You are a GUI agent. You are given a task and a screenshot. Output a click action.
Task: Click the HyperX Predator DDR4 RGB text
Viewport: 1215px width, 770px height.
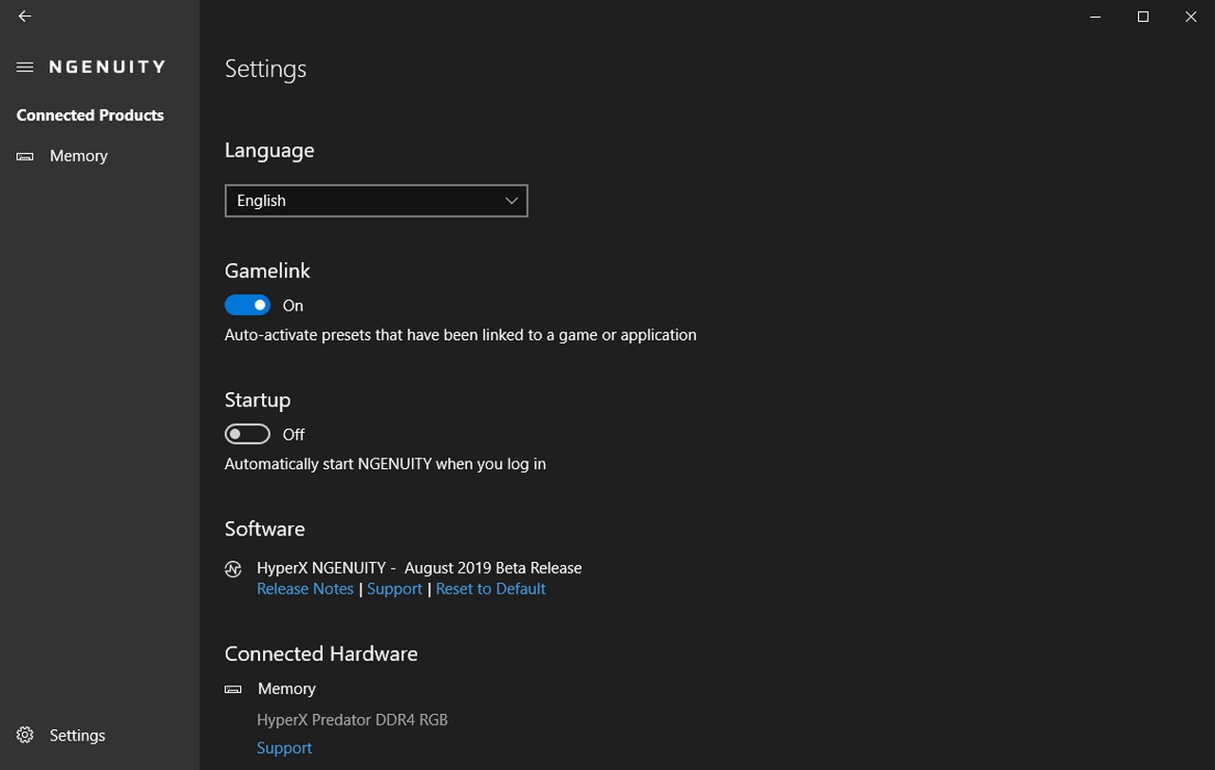click(x=352, y=720)
